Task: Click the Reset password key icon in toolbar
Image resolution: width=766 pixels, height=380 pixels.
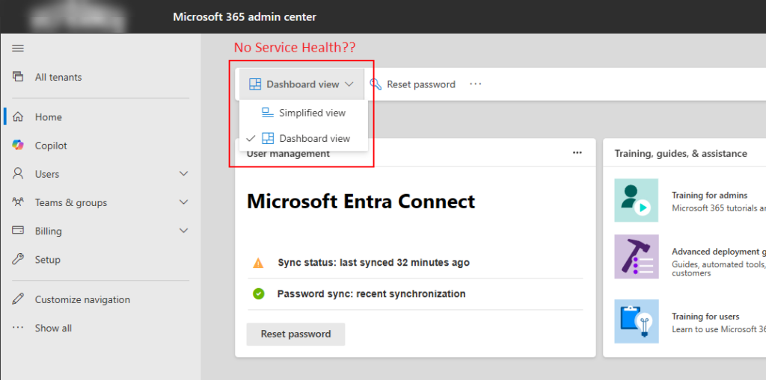Action: 376,84
